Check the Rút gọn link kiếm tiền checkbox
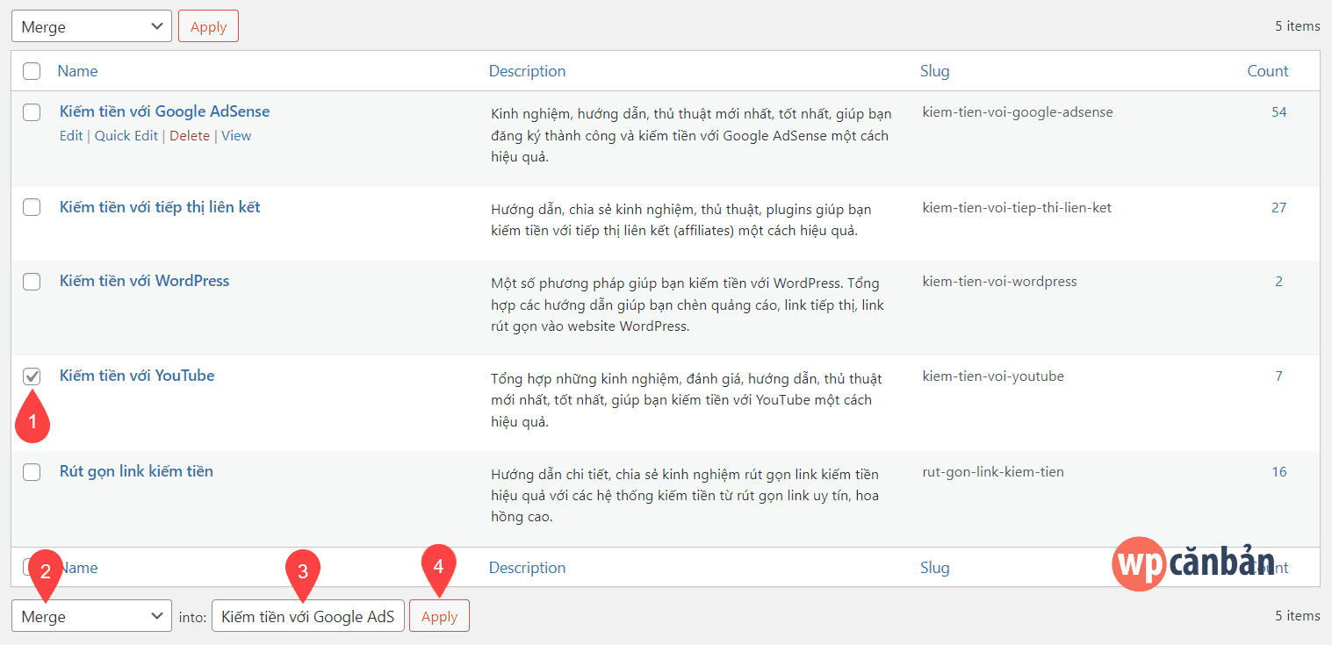The width and height of the screenshot is (1332, 645). coord(32,472)
